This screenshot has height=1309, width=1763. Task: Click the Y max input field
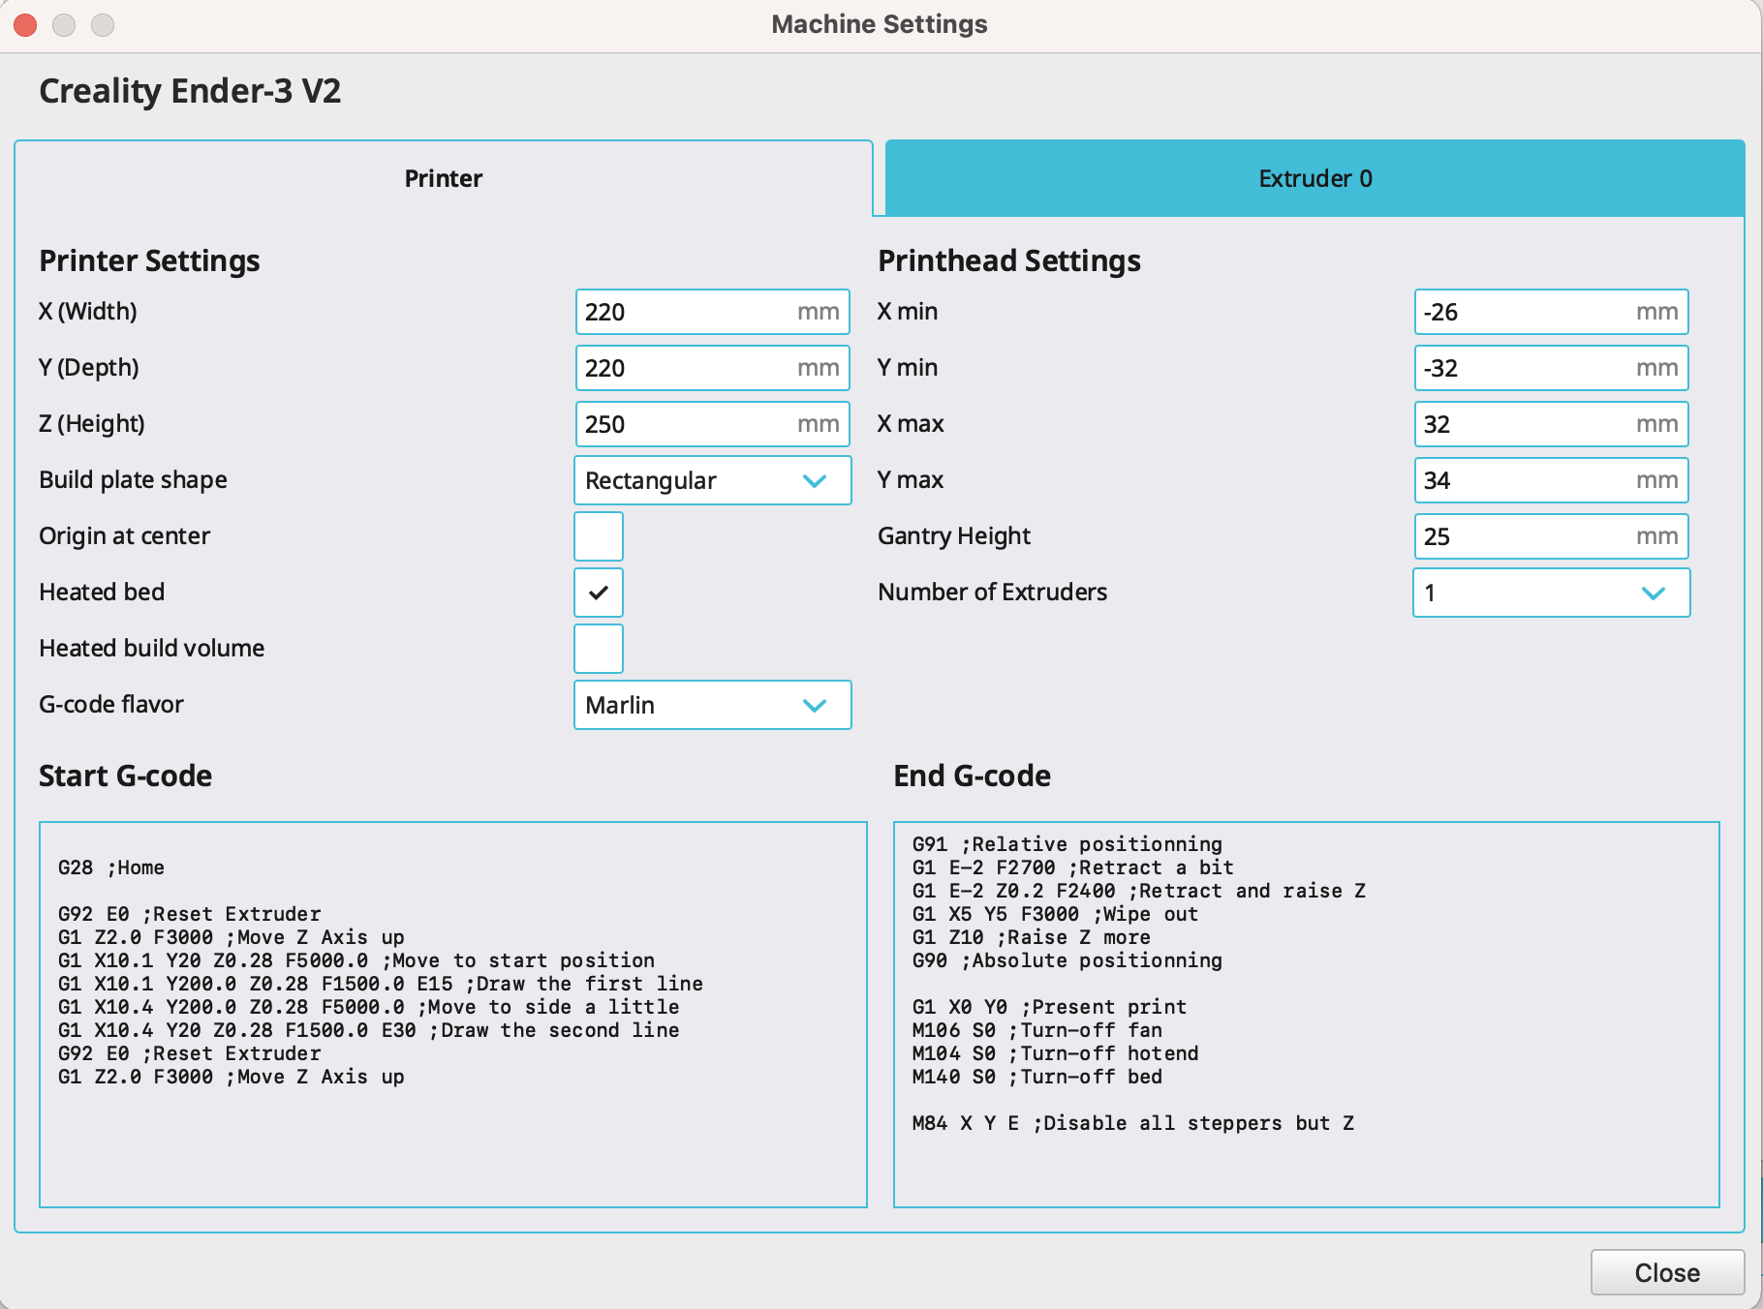pyautogui.click(x=1551, y=480)
